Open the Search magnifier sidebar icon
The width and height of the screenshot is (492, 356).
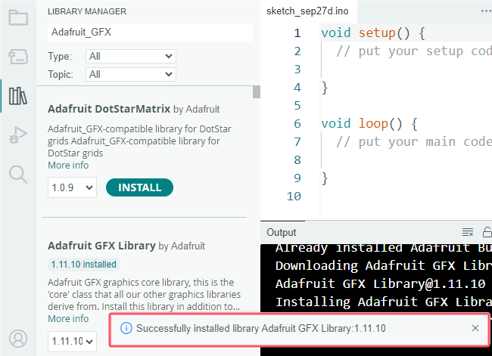(x=18, y=175)
